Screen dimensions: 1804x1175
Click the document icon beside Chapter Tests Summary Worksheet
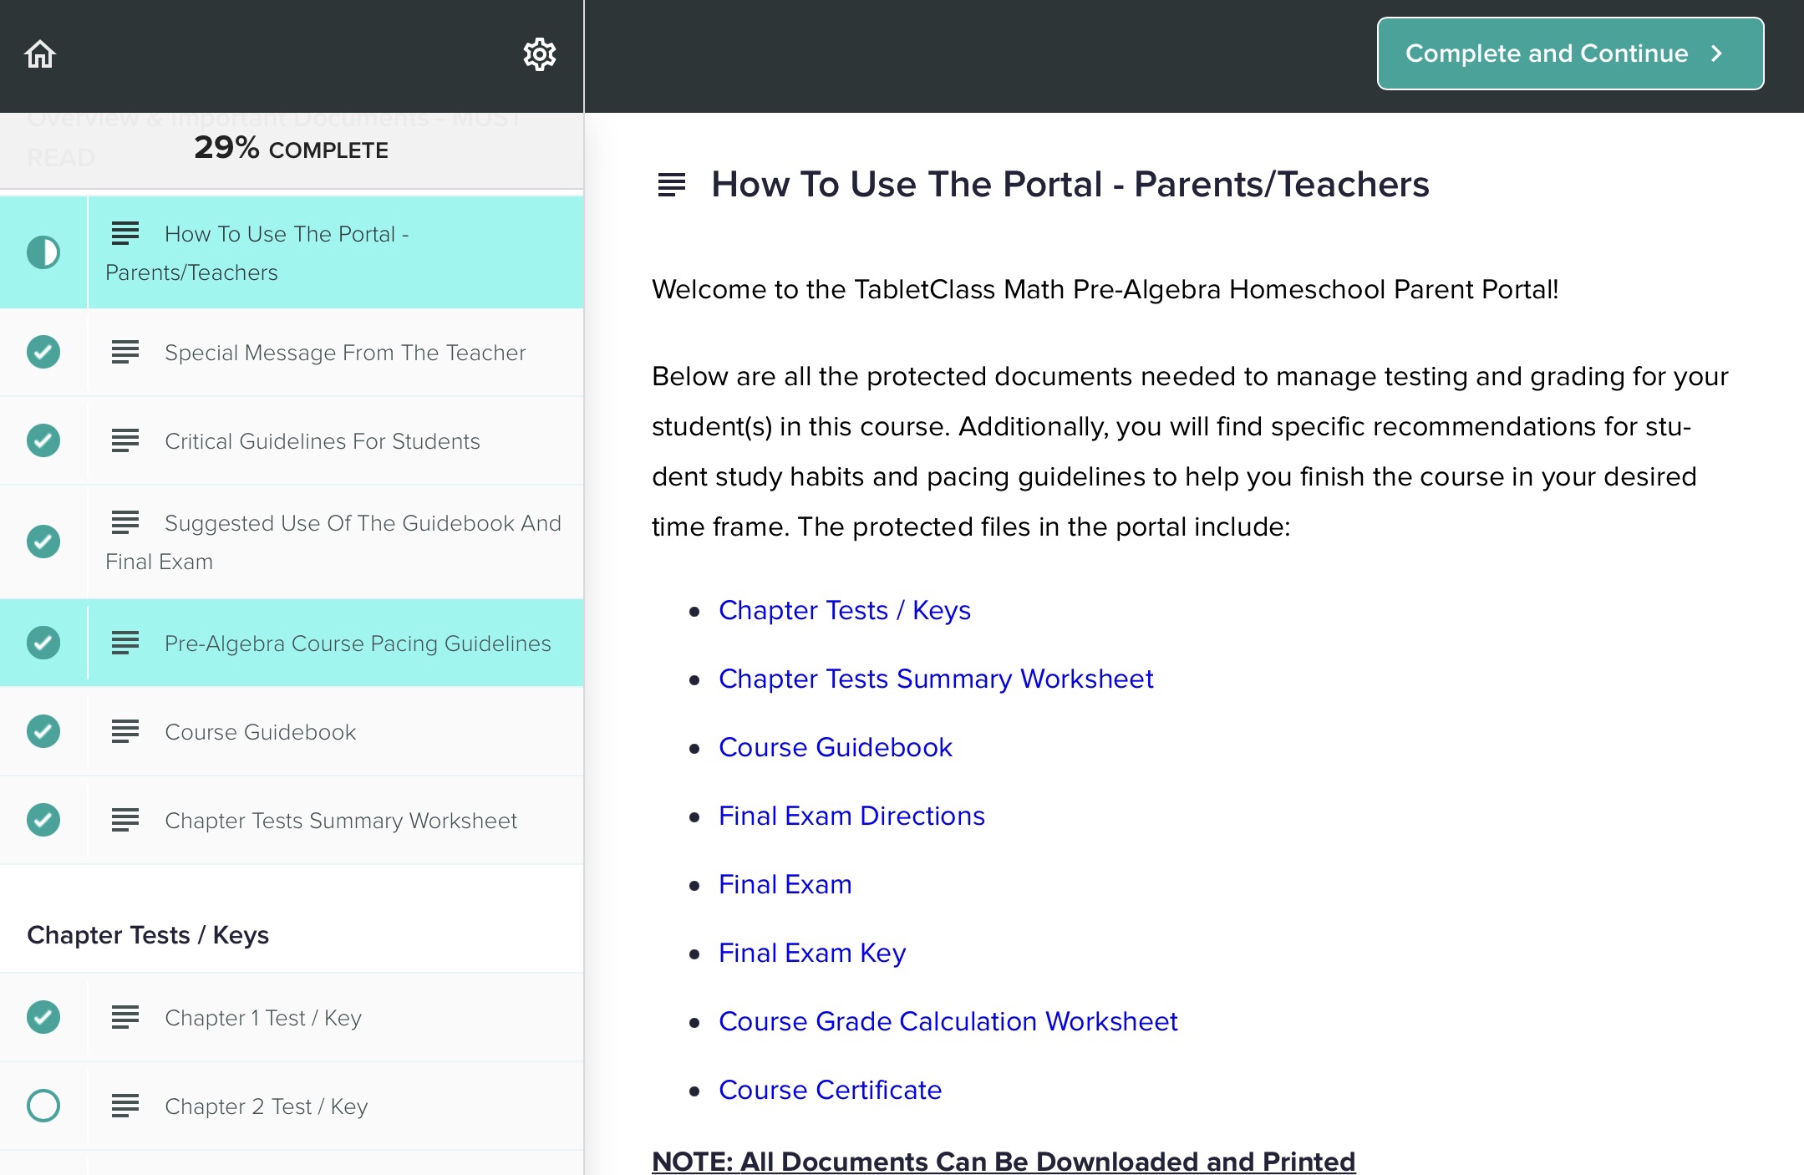click(x=125, y=821)
